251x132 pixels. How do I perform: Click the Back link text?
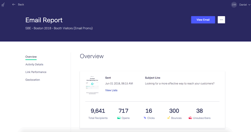click(21, 4)
